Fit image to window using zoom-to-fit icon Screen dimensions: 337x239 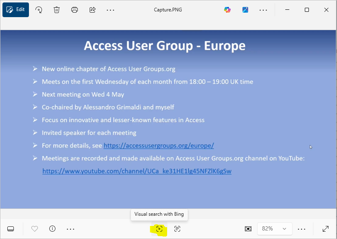(248, 229)
